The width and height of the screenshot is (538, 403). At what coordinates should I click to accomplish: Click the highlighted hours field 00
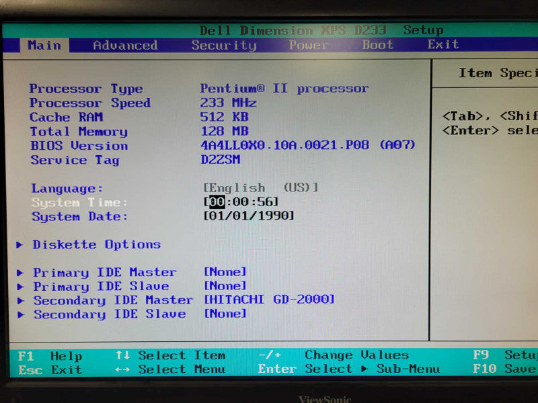click(217, 201)
